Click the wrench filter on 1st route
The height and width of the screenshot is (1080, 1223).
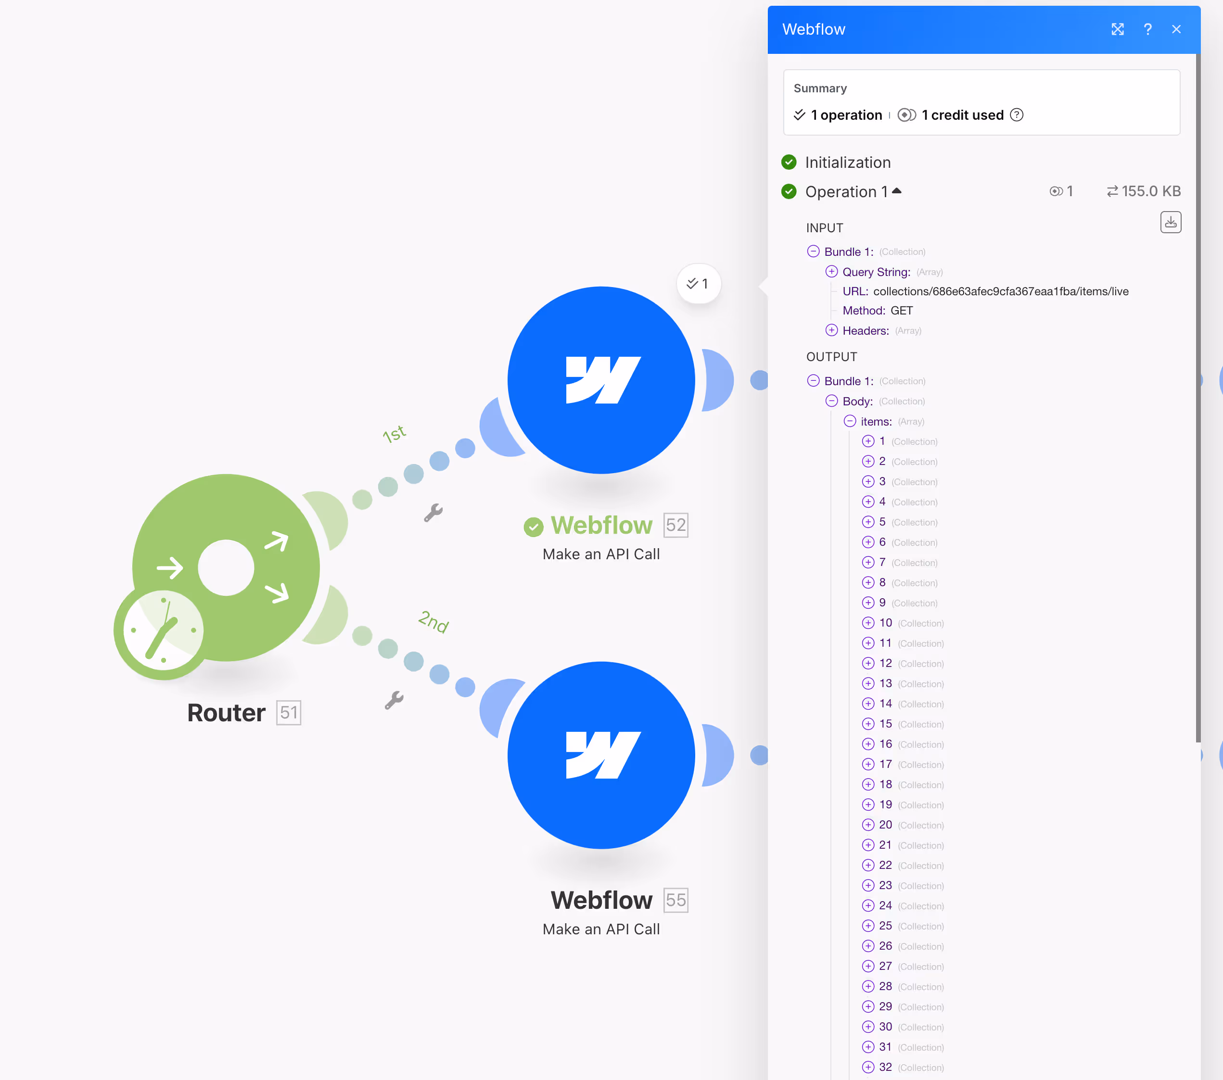coord(433,513)
